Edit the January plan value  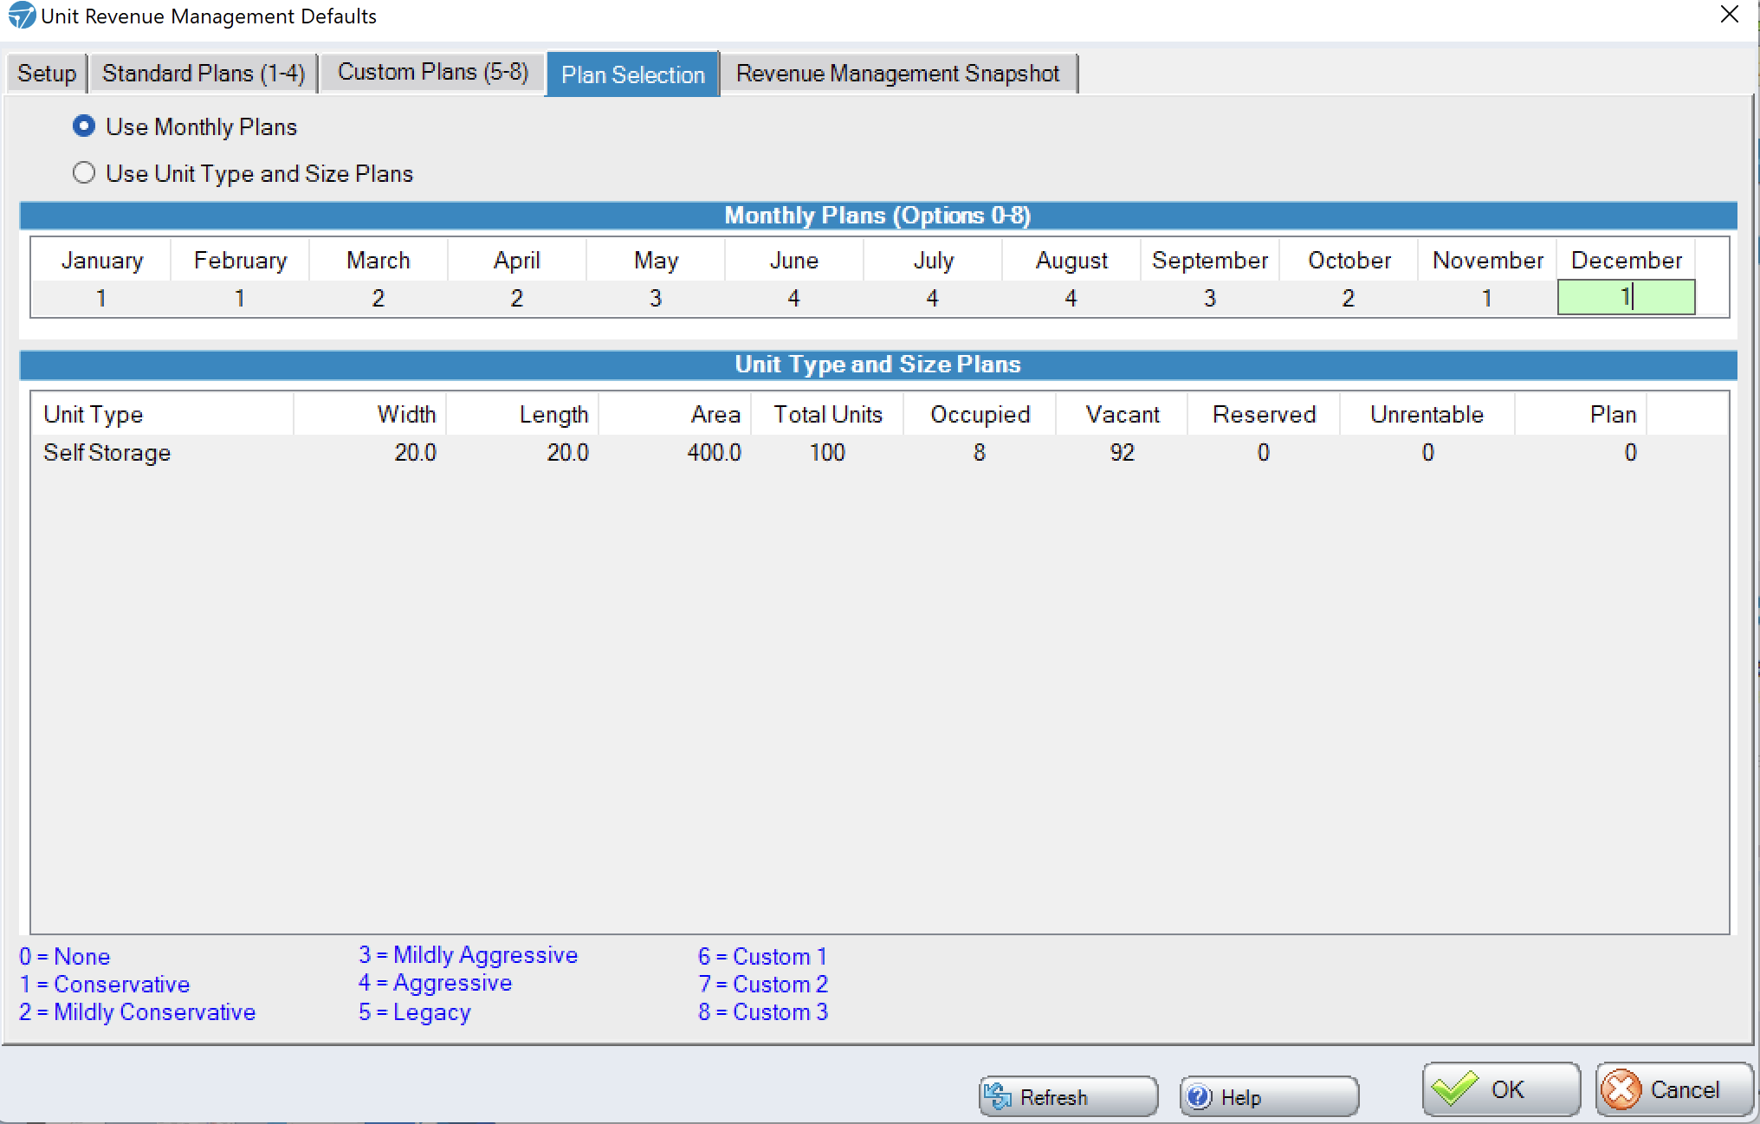tap(101, 299)
